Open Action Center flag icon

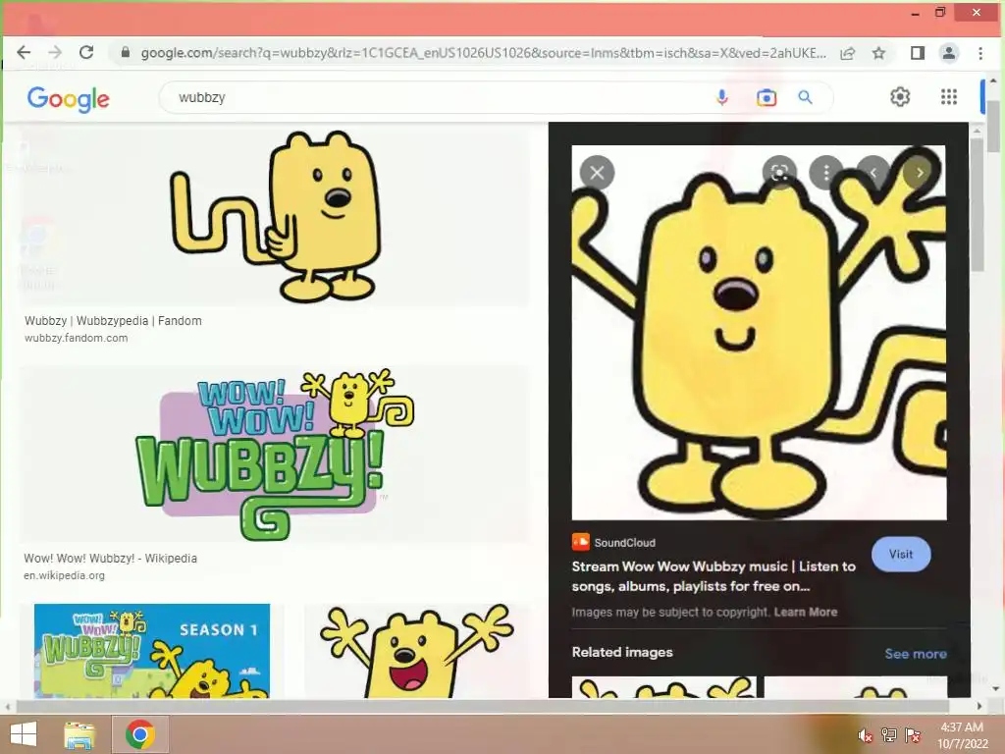913,734
